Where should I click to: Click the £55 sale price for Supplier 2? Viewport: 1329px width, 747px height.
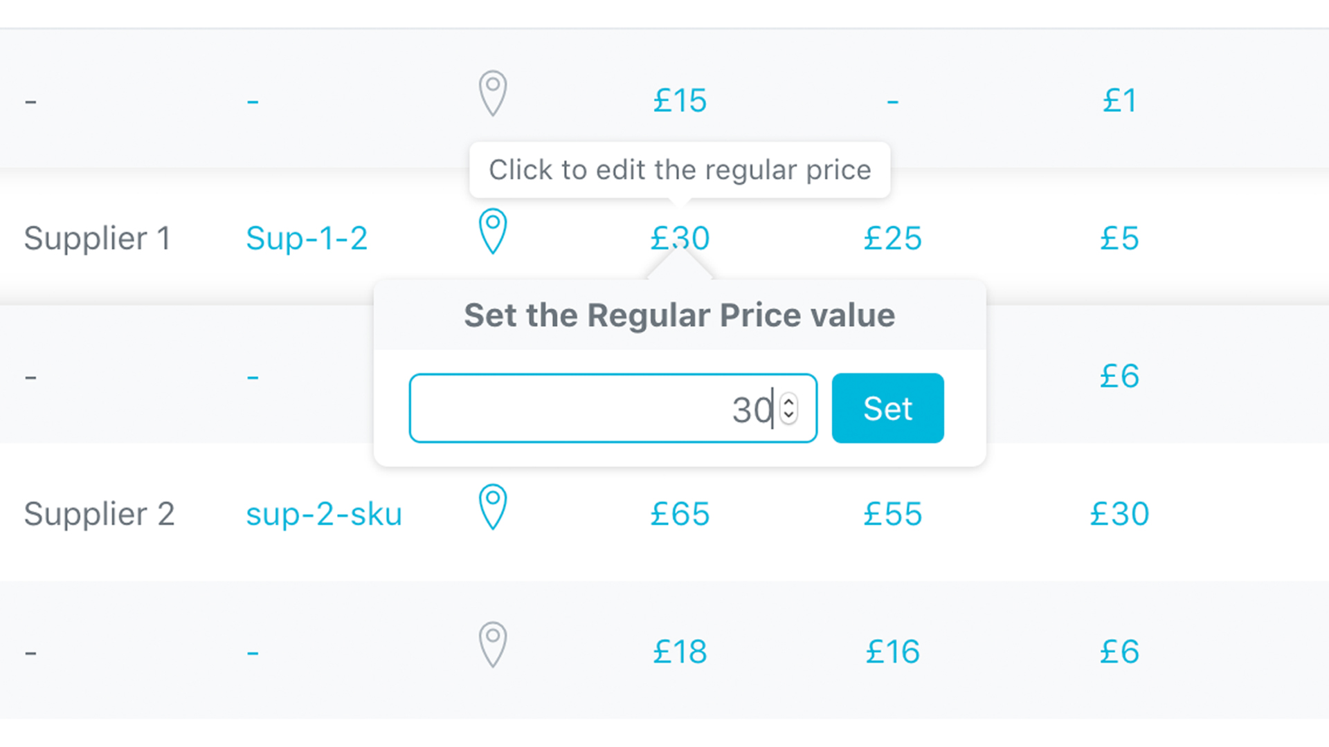(893, 513)
